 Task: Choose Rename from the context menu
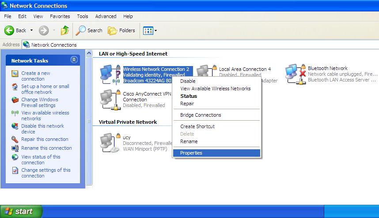pos(216,141)
